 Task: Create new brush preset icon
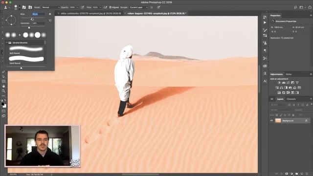(50, 21)
